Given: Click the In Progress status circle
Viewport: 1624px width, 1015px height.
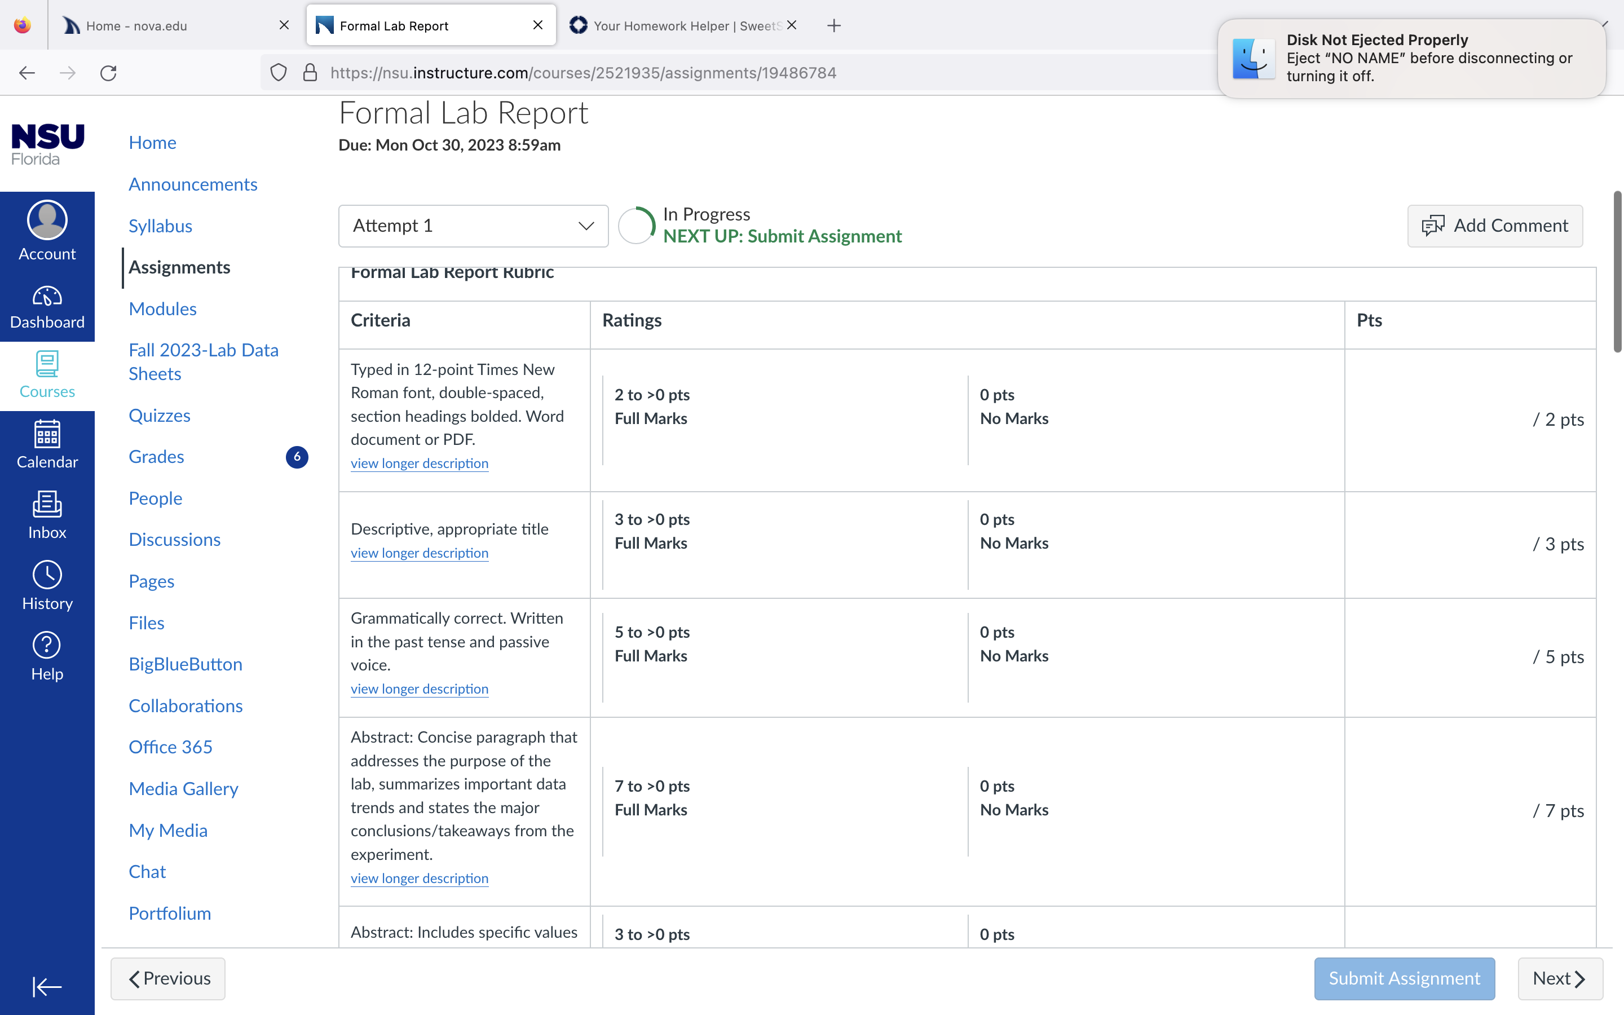Looking at the screenshot, I should [636, 226].
